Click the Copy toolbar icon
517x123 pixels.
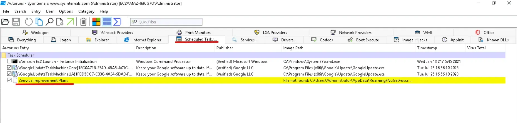coord(39,22)
